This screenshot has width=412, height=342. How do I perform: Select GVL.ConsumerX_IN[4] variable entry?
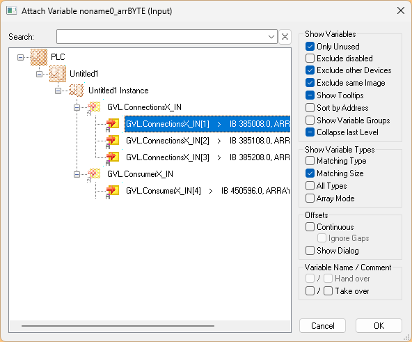coord(207,191)
